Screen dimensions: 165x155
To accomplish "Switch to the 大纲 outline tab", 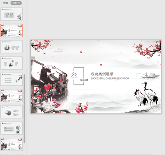I will [x=5, y=3].
